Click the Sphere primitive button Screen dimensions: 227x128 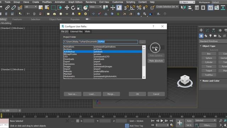coord(209,58)
